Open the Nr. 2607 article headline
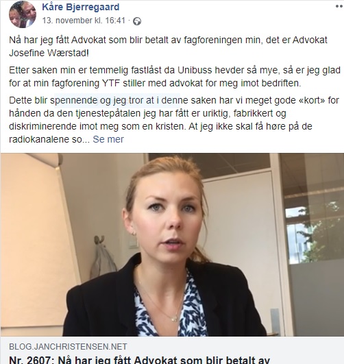This screenshot has height=364, width=344. tap(140, 360)
